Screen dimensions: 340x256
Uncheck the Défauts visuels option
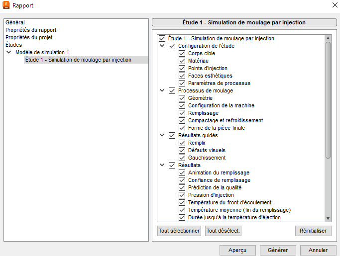click(182, 150)
